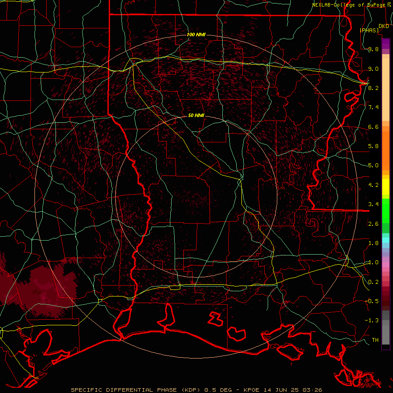Click the 4.2 scale value
The width and height of the screenshot is (393, 393).
373,185
